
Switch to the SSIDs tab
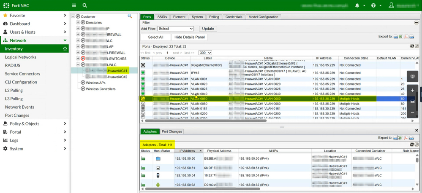(162, 17)
